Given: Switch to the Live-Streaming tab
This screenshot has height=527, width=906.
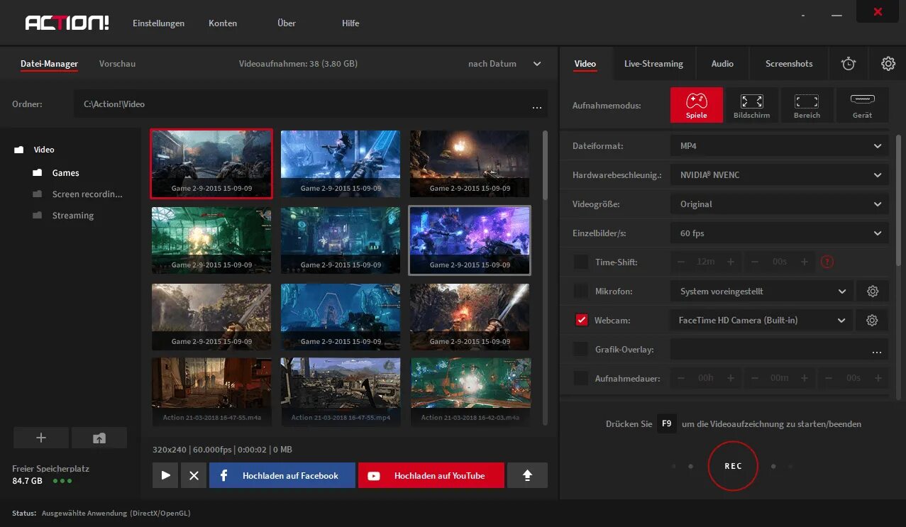Looking at the screenshot, I should [x=653, y=64].
